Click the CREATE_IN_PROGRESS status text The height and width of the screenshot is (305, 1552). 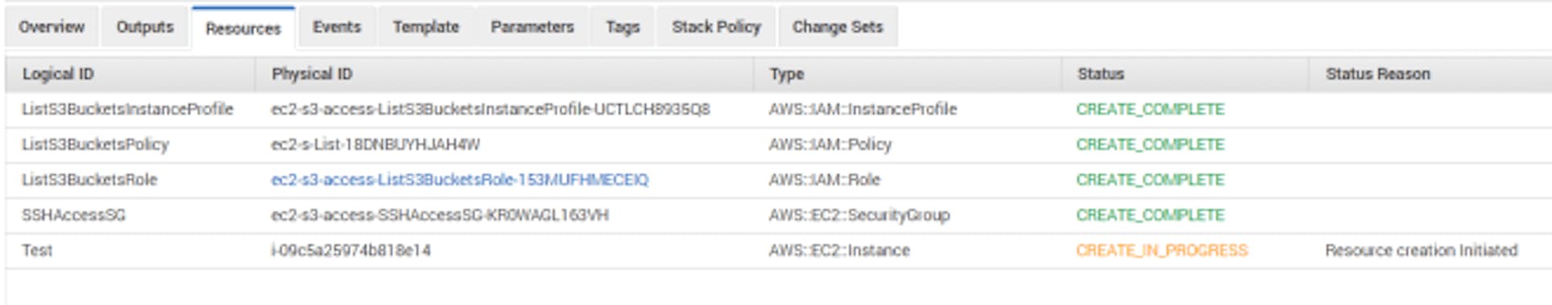1162,251
